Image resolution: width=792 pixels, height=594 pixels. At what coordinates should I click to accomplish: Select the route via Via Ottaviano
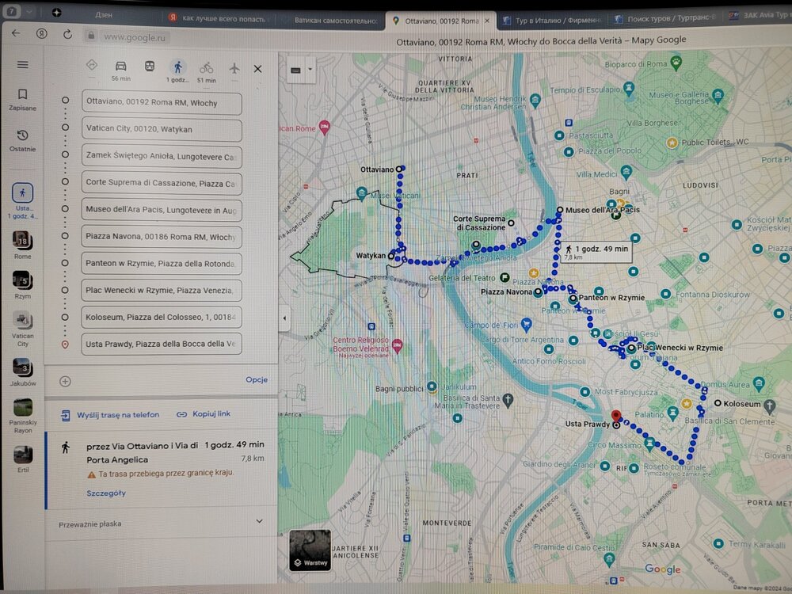pos(162,469)
